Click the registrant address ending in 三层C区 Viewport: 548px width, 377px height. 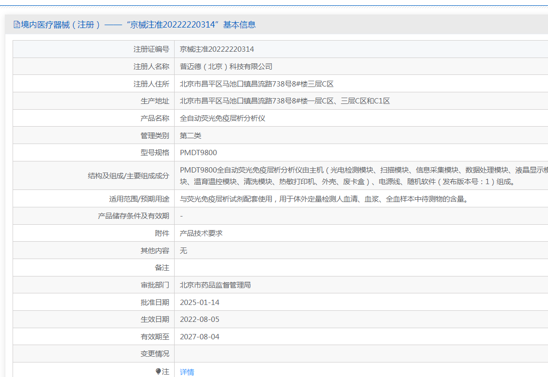tap(256, 84)
